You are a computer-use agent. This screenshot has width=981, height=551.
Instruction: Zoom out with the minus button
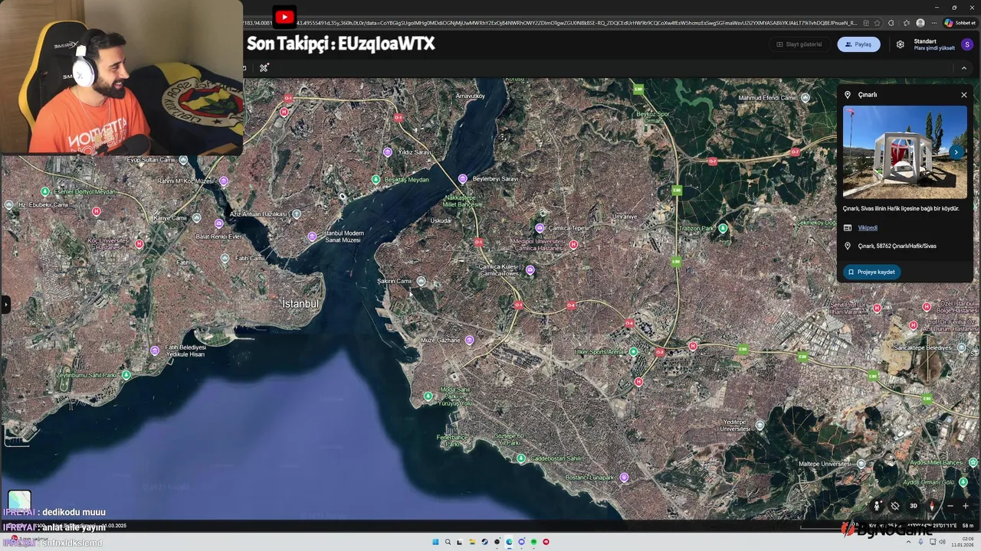point(950,506)
